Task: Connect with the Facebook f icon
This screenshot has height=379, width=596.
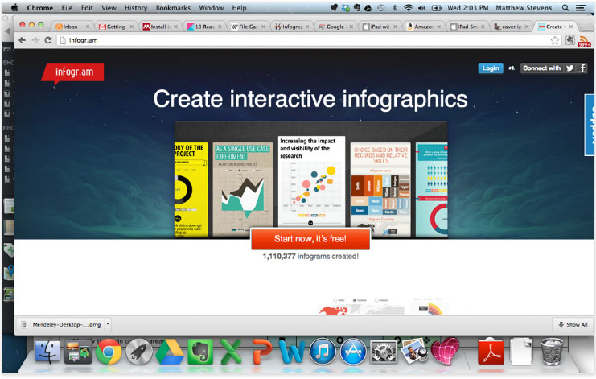Action: click(x=582, y=68)
